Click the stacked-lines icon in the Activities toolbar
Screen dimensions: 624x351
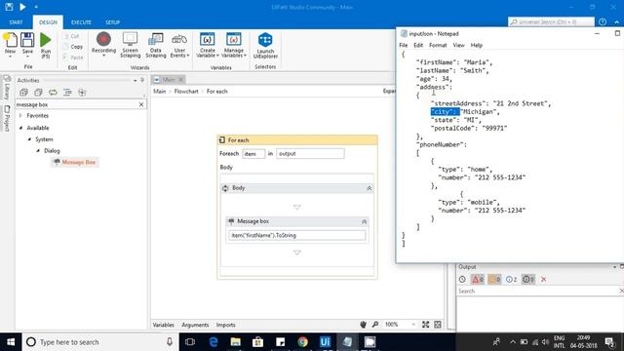67,93
